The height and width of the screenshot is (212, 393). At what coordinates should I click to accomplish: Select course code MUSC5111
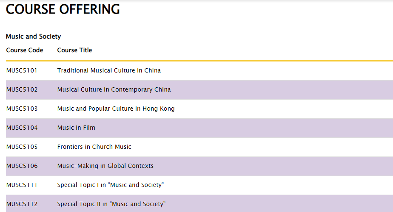(22, 185)
